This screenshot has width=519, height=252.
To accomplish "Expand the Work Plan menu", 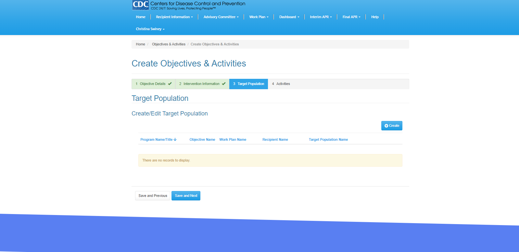I will tap(259, 17).
